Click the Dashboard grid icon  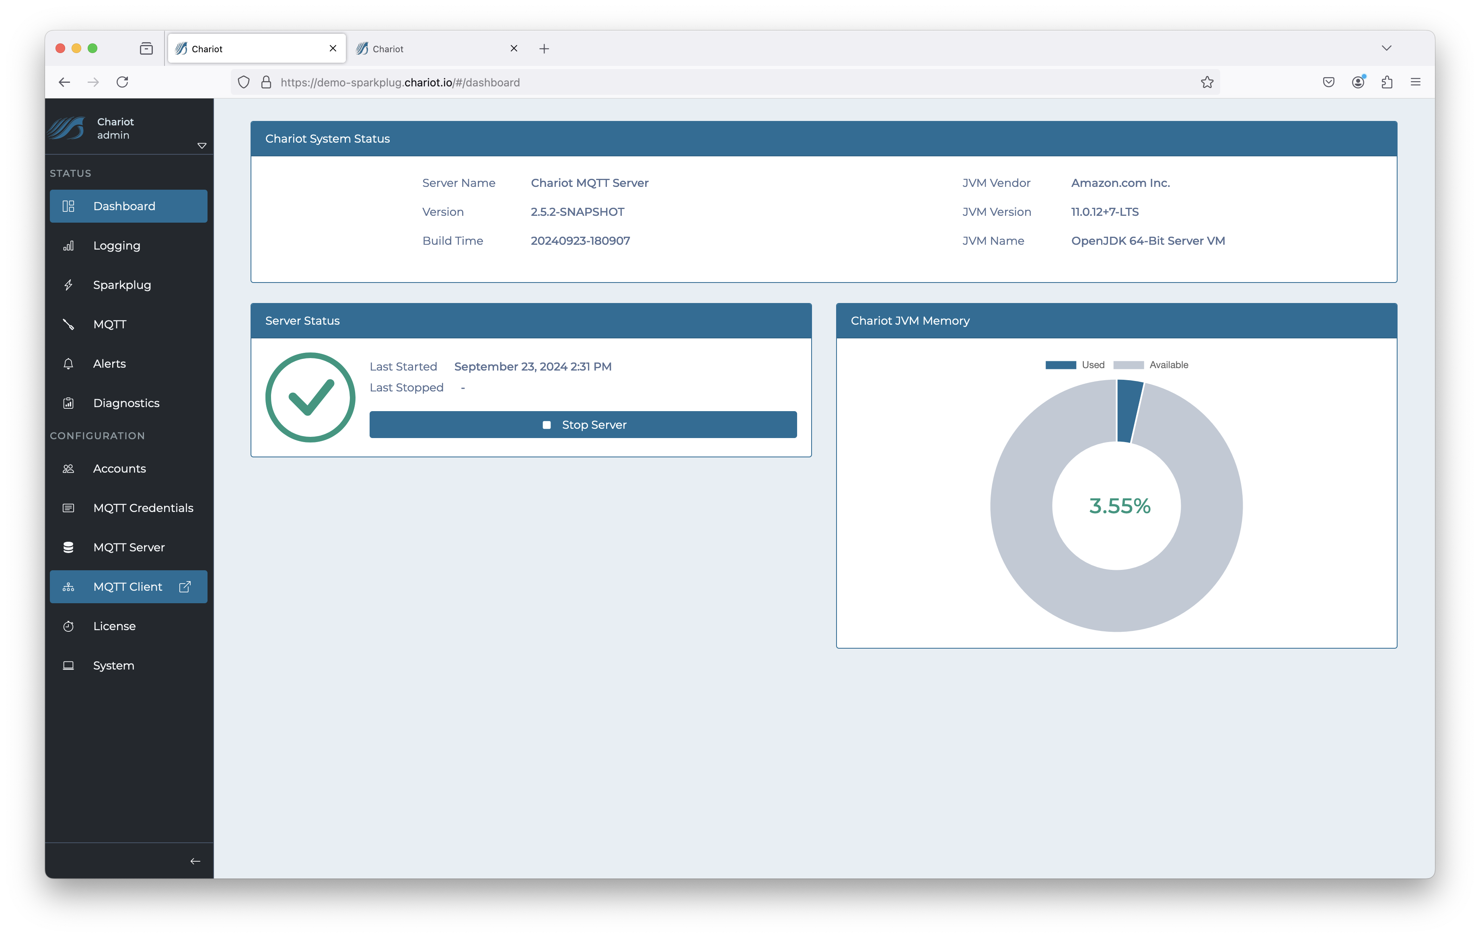(x=68, y=206)
